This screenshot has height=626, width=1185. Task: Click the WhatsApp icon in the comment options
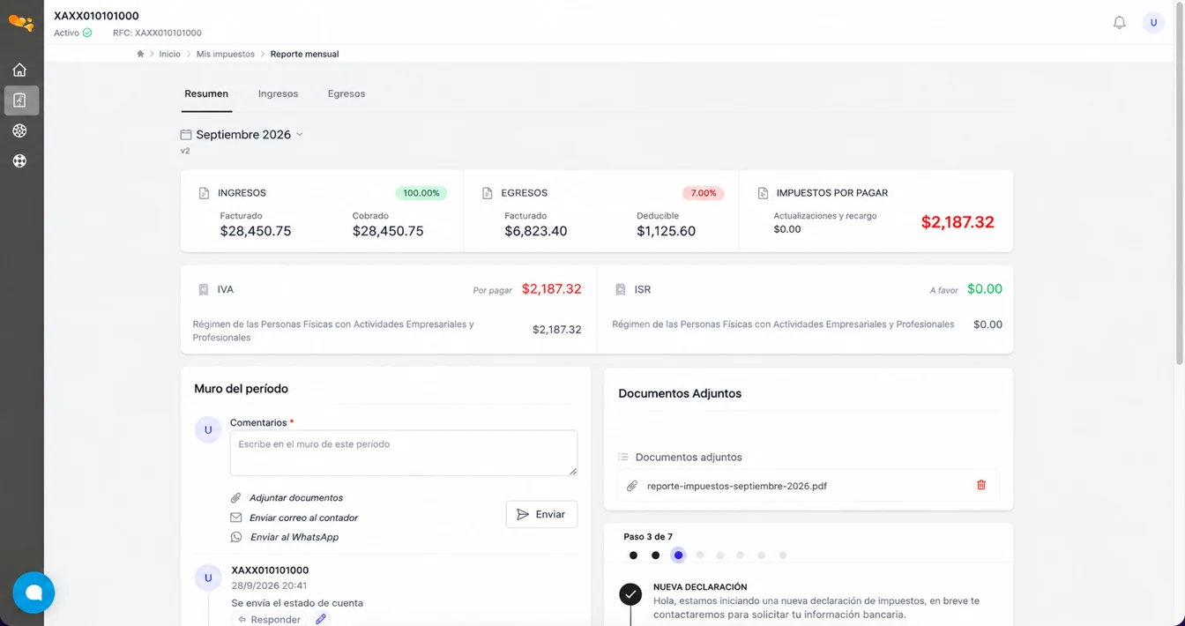[x=235, y=537]
